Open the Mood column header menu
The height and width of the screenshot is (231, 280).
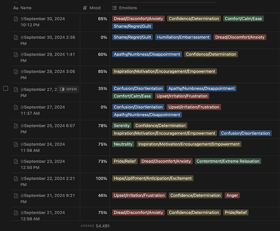95,8
